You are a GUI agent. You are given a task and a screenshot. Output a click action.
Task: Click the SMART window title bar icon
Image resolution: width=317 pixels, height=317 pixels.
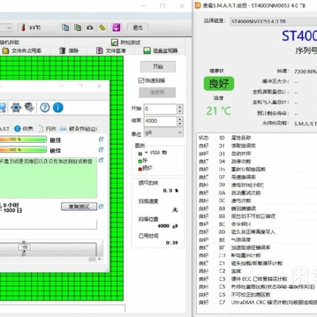[198, 6]
